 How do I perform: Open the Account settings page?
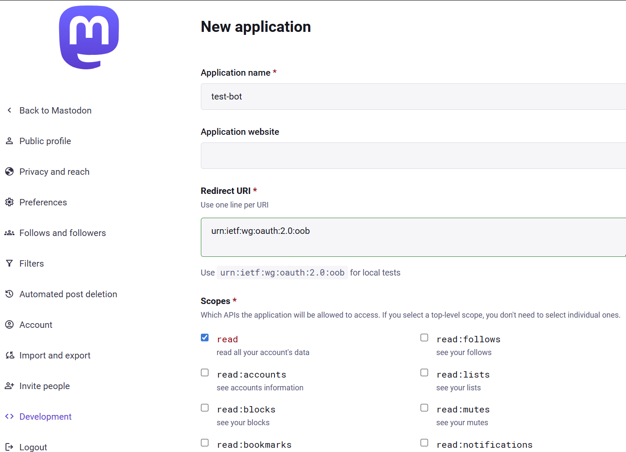(x=36, y=325)
